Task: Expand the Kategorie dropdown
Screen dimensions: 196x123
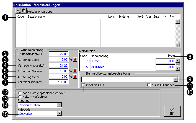Action: [x=59, y=113]
